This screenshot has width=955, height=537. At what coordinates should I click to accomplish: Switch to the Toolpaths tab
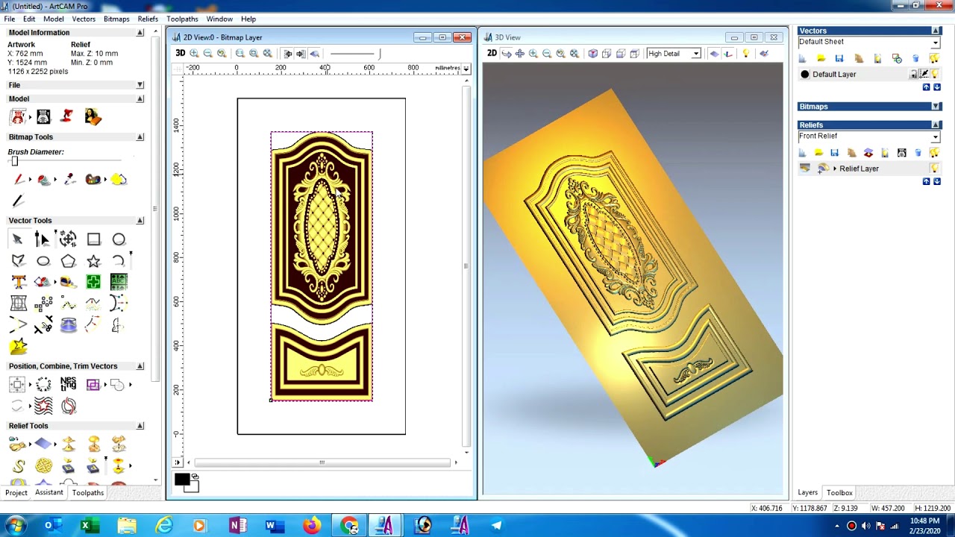(88, 493)
